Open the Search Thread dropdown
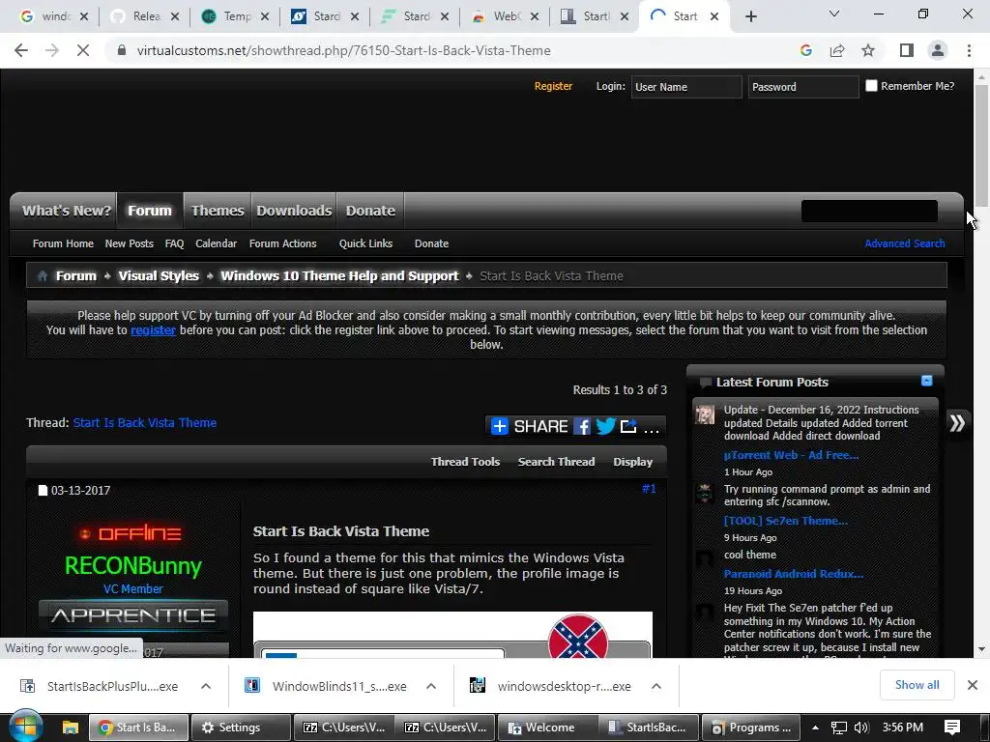This screenshot has height=742, width=990. tap(556, 462)
